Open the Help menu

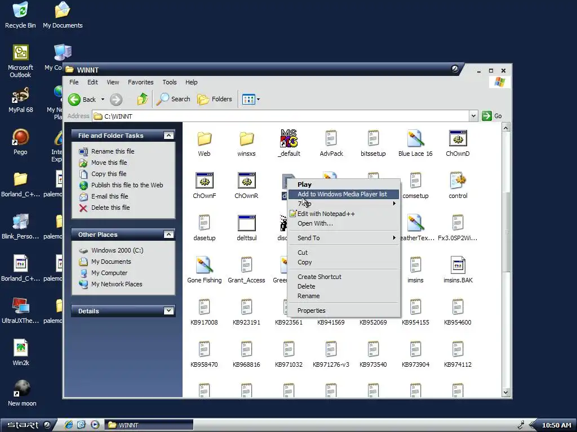[191, 82]
